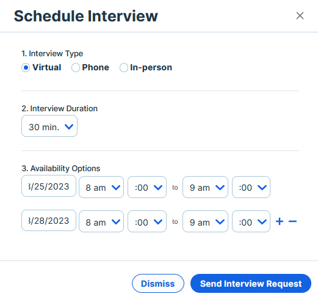This screenshot has width=318, height=302.
Task: Click Send Interview Request button
Action: coord(251,284)
